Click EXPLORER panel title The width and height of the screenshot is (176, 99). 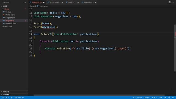6,2
